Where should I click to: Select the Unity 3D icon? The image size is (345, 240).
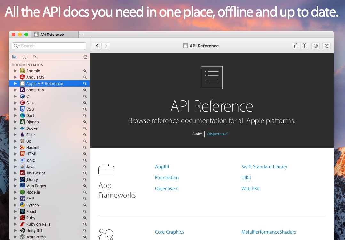pyautogui.click(x=22, y=230)
